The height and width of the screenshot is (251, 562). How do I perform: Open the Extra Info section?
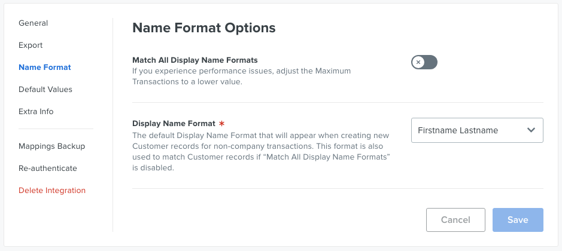coord(36,111)
